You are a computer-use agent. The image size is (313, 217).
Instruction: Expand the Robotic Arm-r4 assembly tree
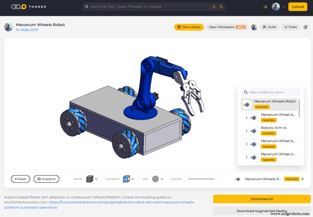pyautogui.click(x=246, y=130)
